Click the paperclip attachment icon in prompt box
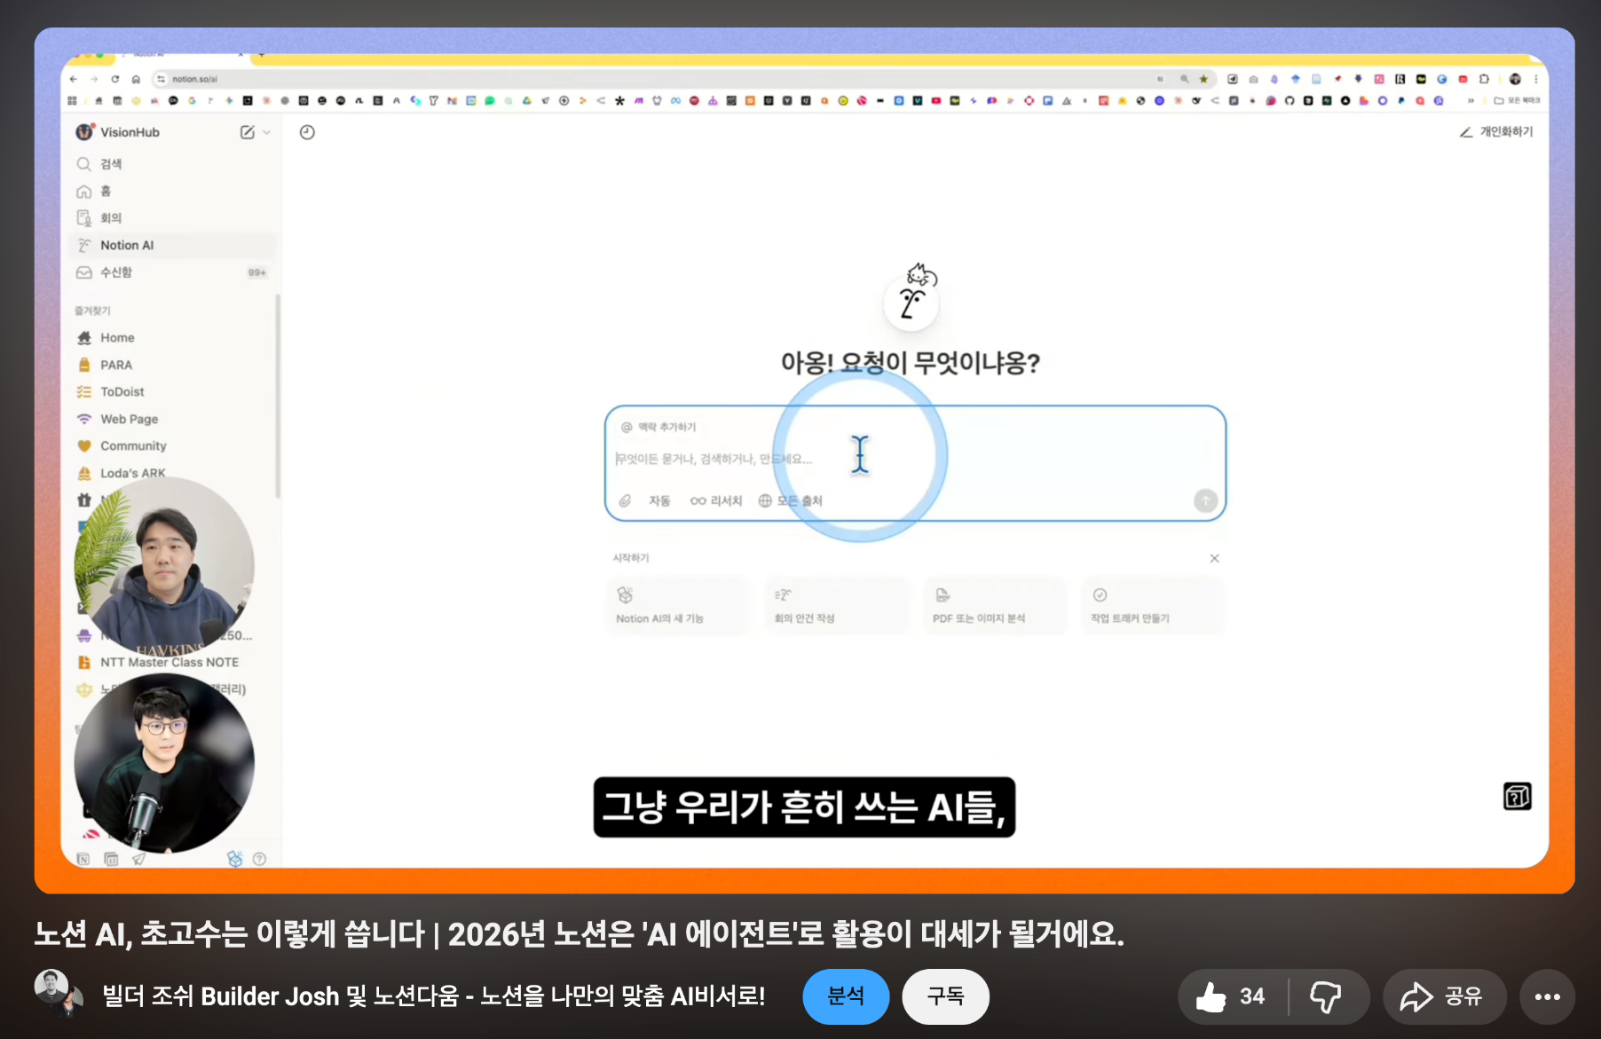The height and width of the screenshot is (1039, 1601). click(623, 500)
